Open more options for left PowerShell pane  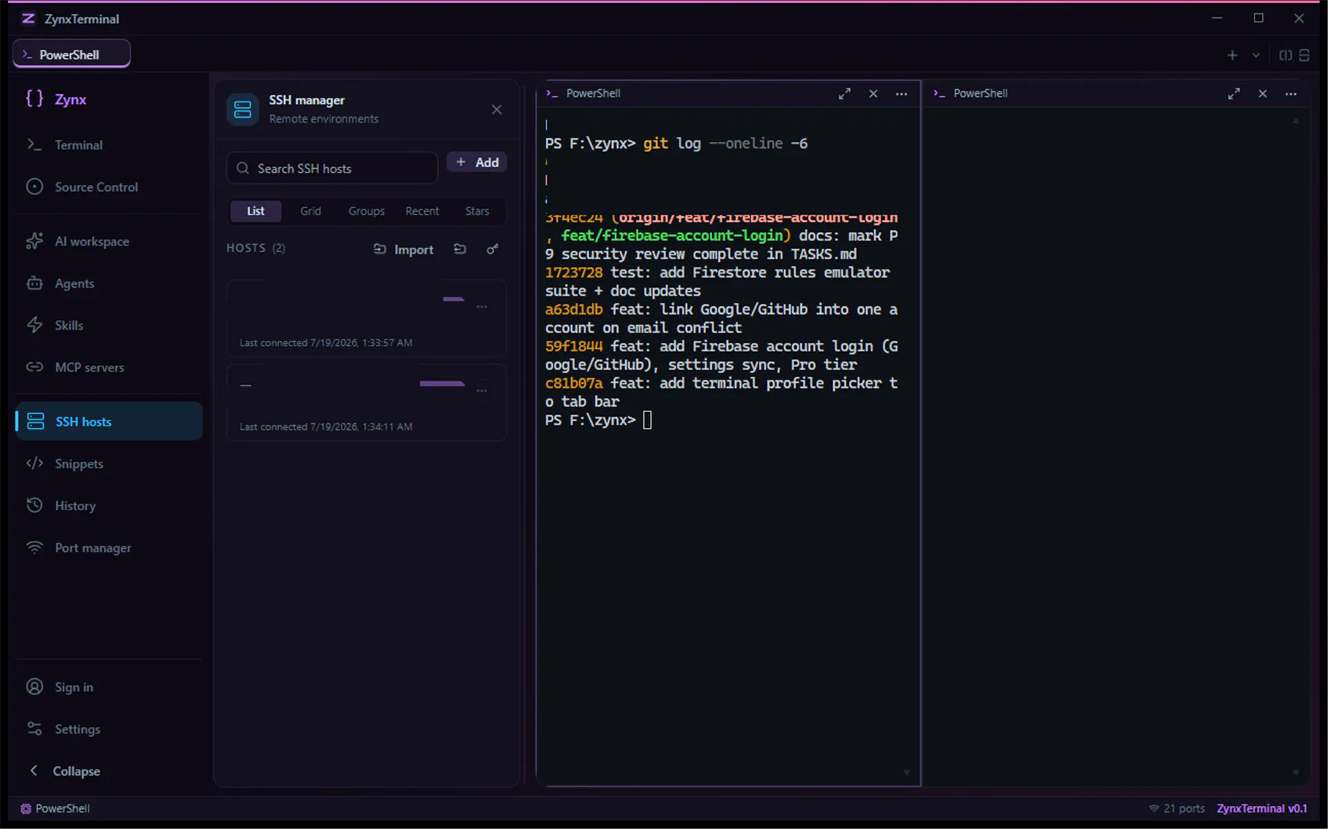click(x=901, y=93)
